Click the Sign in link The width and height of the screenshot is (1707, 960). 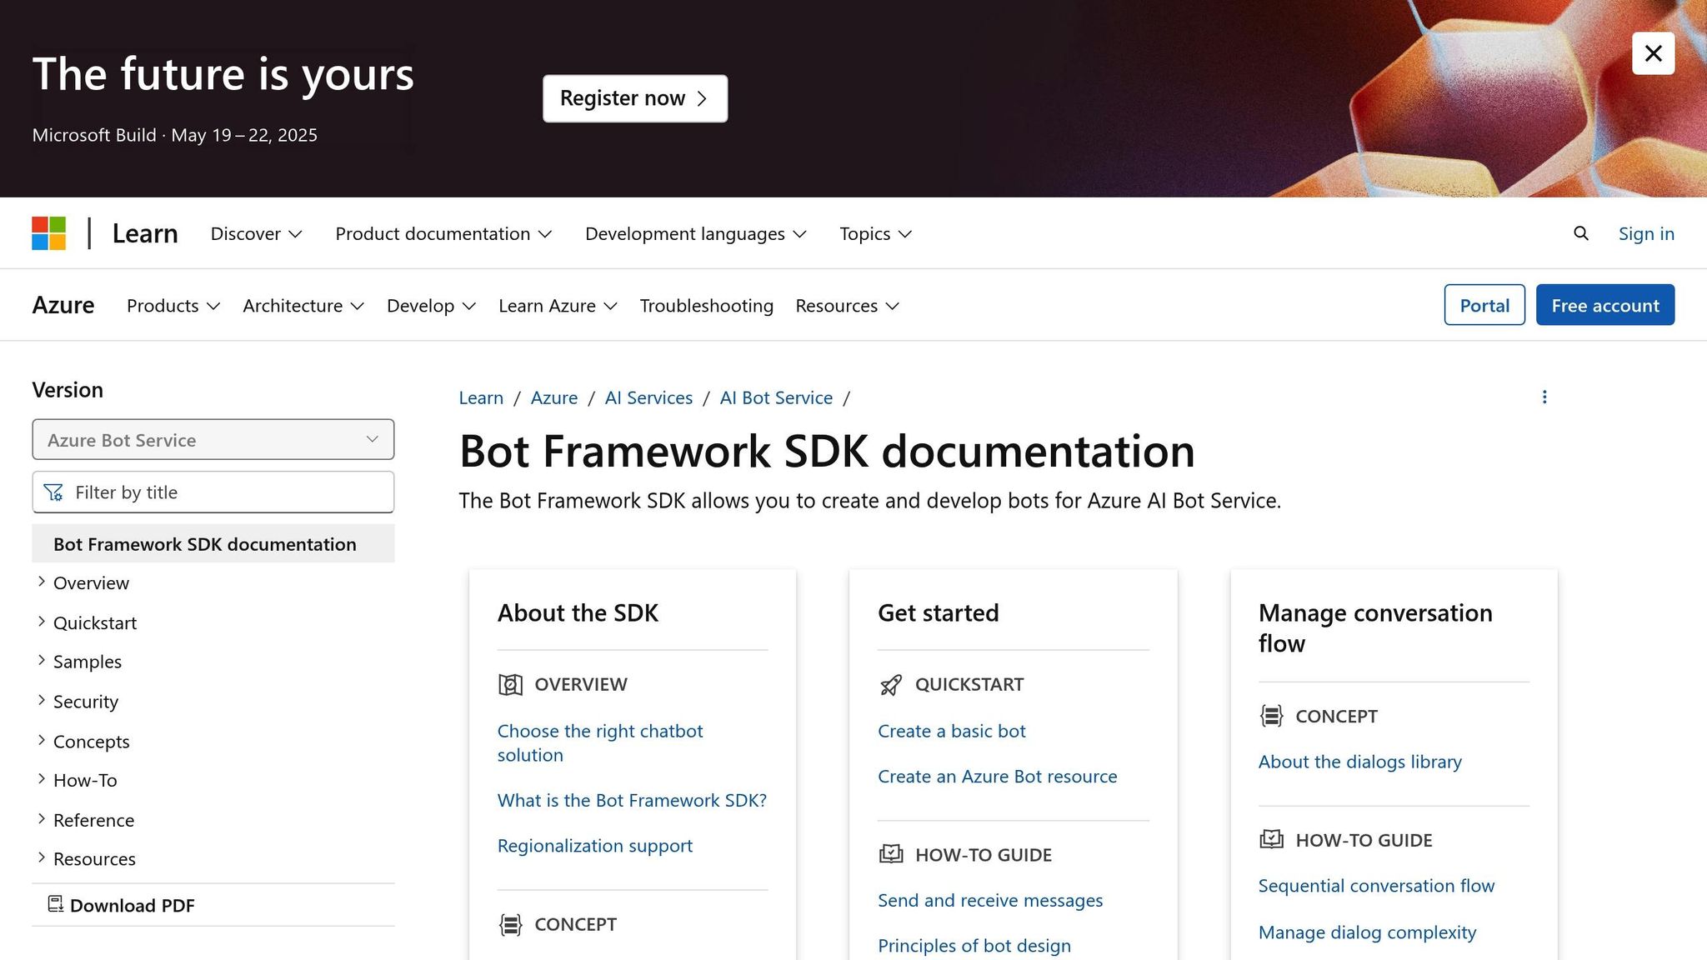(1646, 234)
